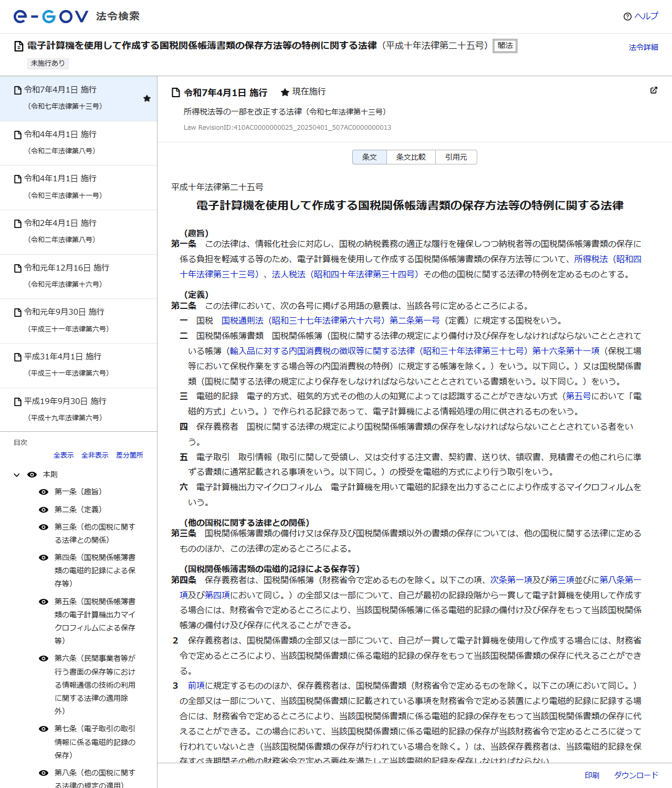Click document icon of 令和元年12月16日 施行
This screenshot has height=788, width=672.
18,268
